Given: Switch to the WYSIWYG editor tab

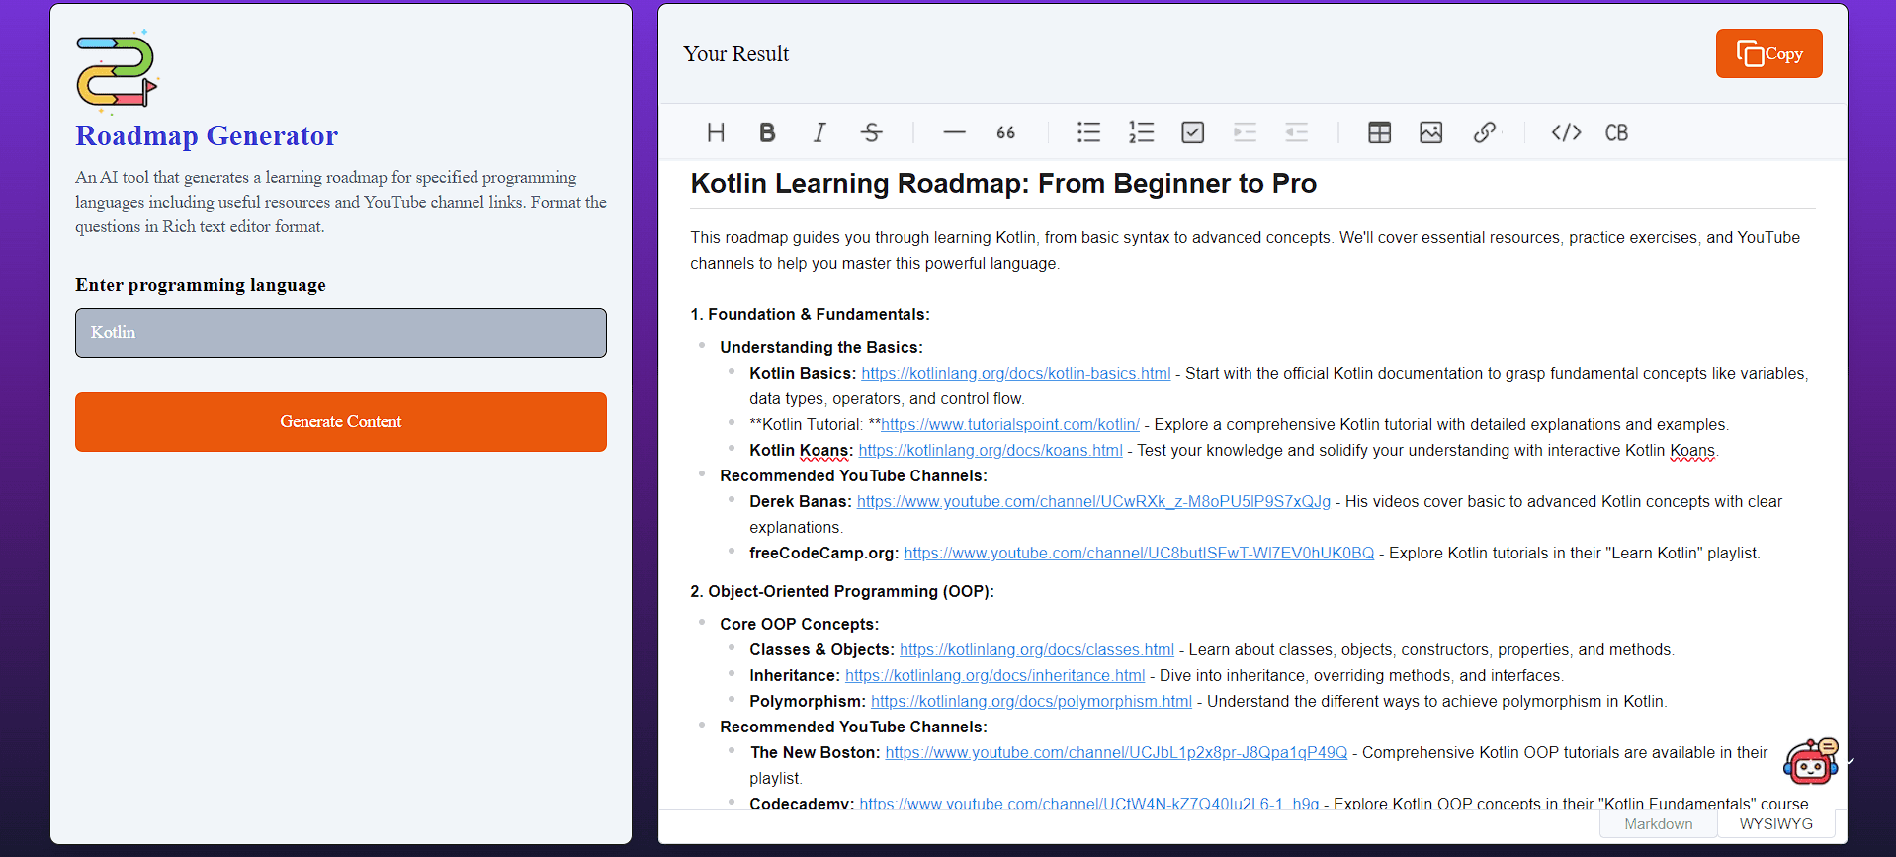Looking at the screenshot, I should point(1775,824).
